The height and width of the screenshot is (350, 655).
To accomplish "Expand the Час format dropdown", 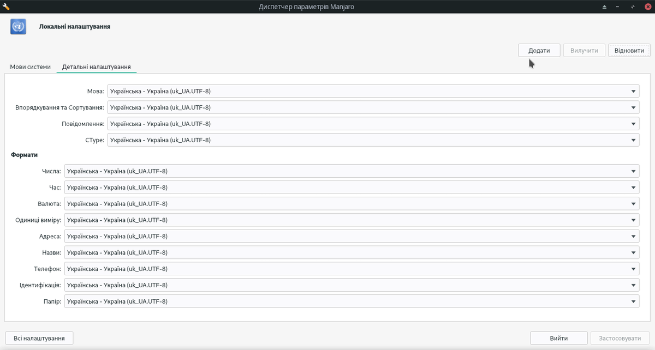I will 352,188.
